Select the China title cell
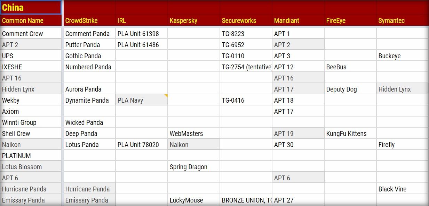Screen dimensions: 429x206 click(31, 8)
